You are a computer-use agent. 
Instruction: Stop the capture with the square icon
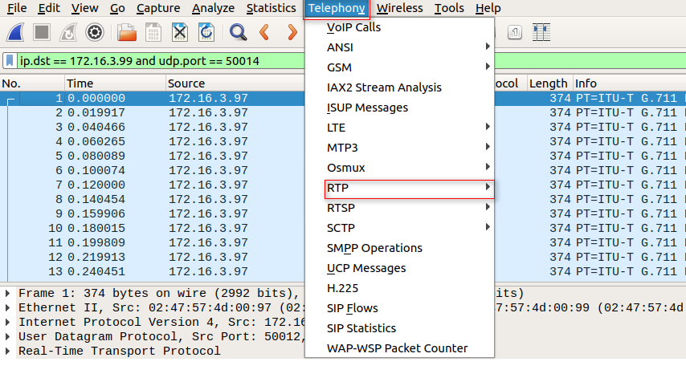(42, 32)
